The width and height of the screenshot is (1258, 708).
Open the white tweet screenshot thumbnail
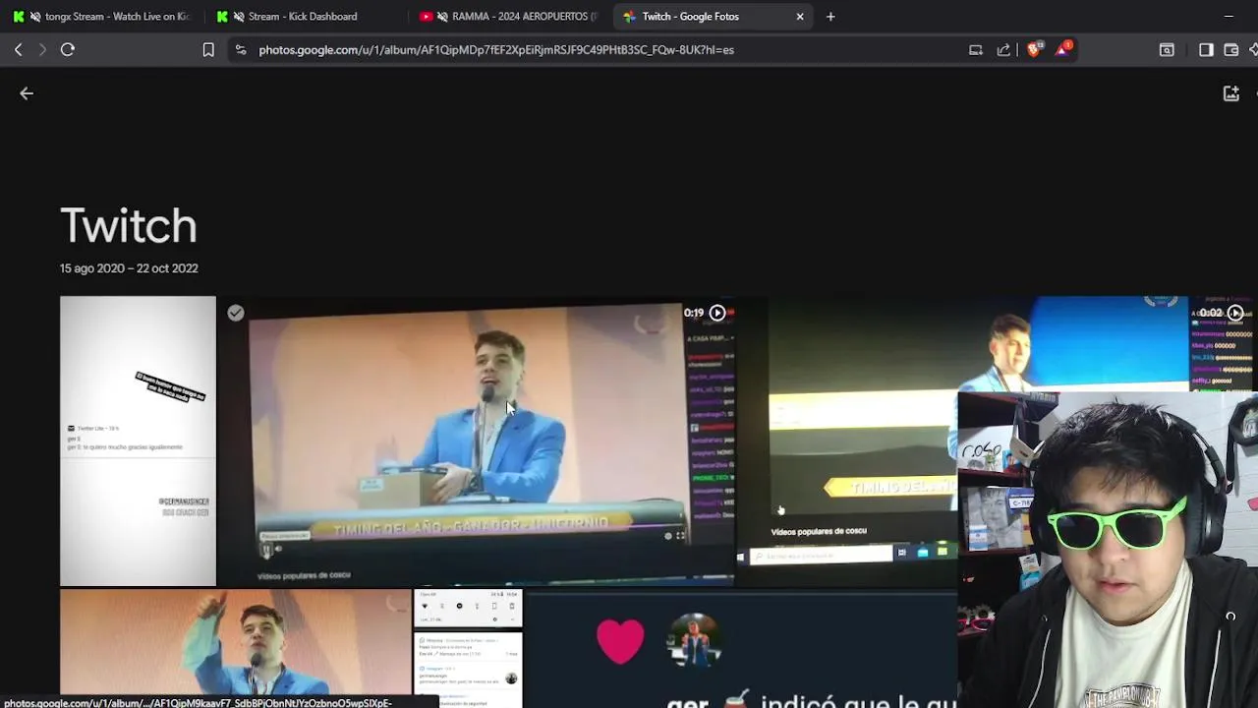138,441
